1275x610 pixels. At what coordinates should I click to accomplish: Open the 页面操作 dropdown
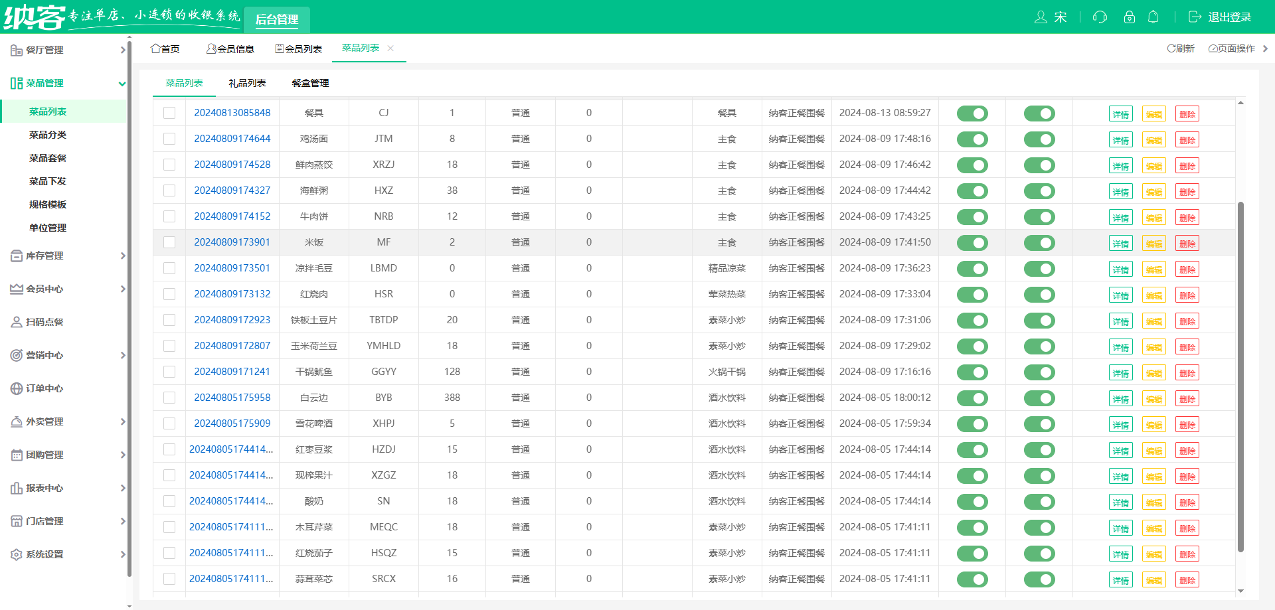pos(1232,48)
